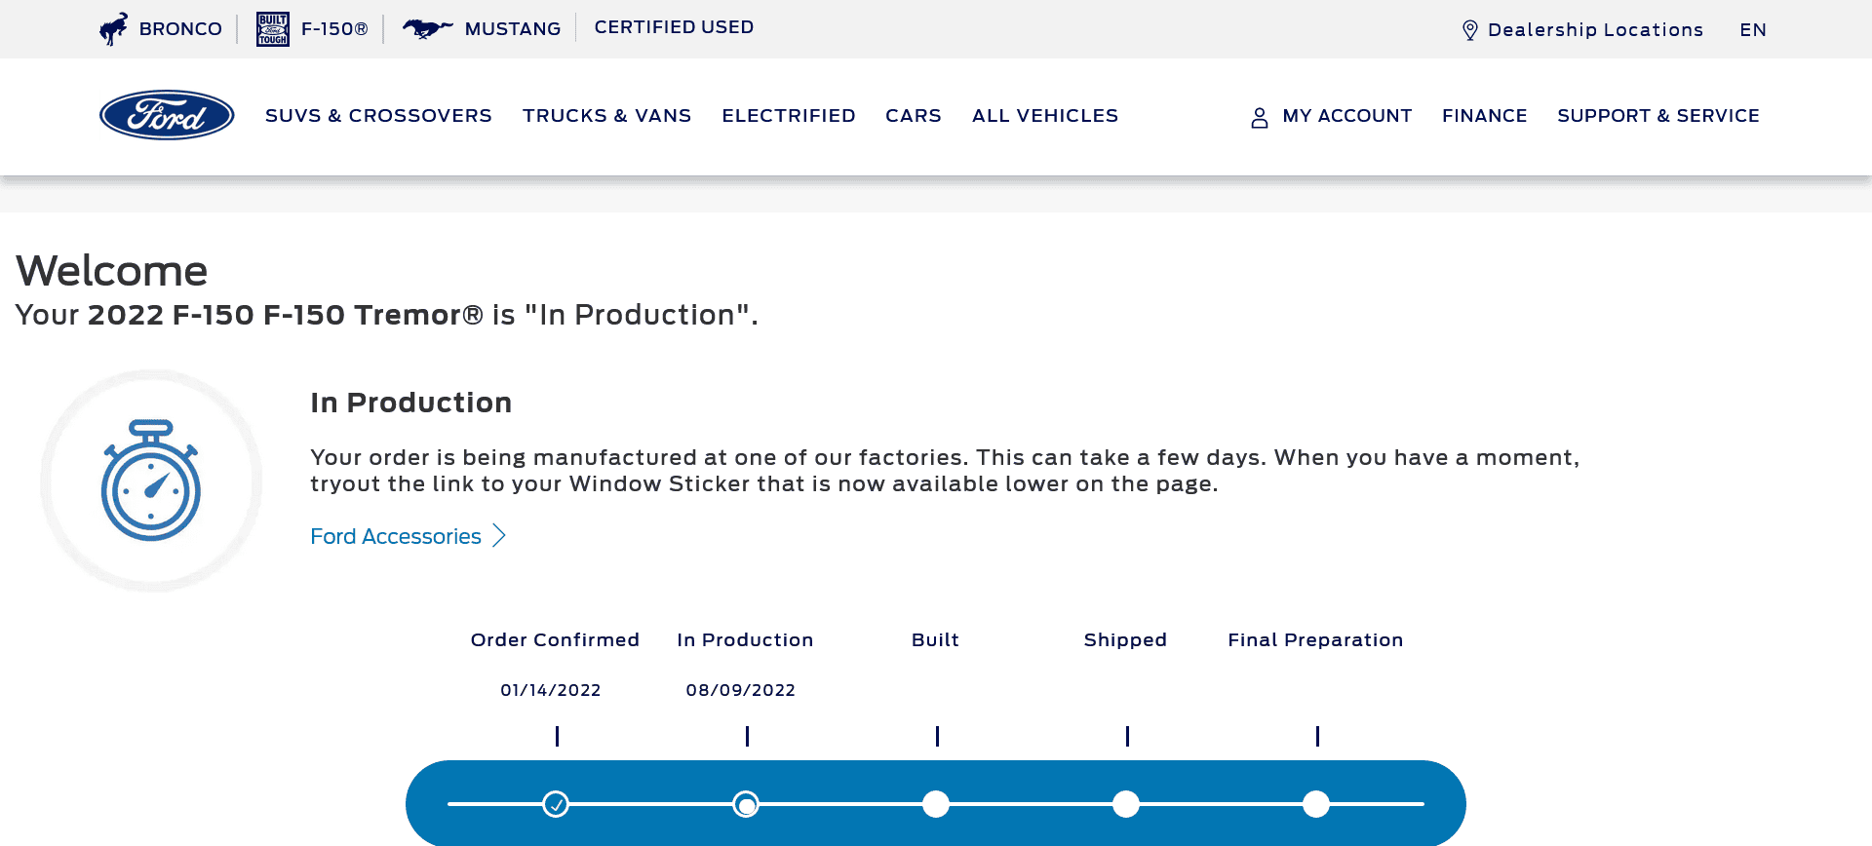Click the Mustang pony icon
The height and width of the screenshot is (846, 1872).
[x=427, y=29]
